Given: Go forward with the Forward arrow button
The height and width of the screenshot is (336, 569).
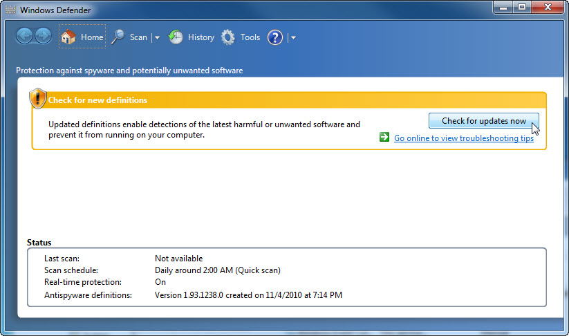Looking at the screenshot, I should pyautogui.click(x=43, y=36).
